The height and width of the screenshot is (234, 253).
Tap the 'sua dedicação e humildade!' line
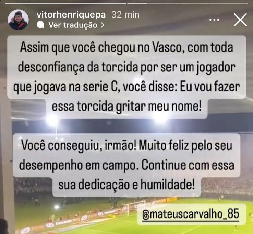(126, 185)
